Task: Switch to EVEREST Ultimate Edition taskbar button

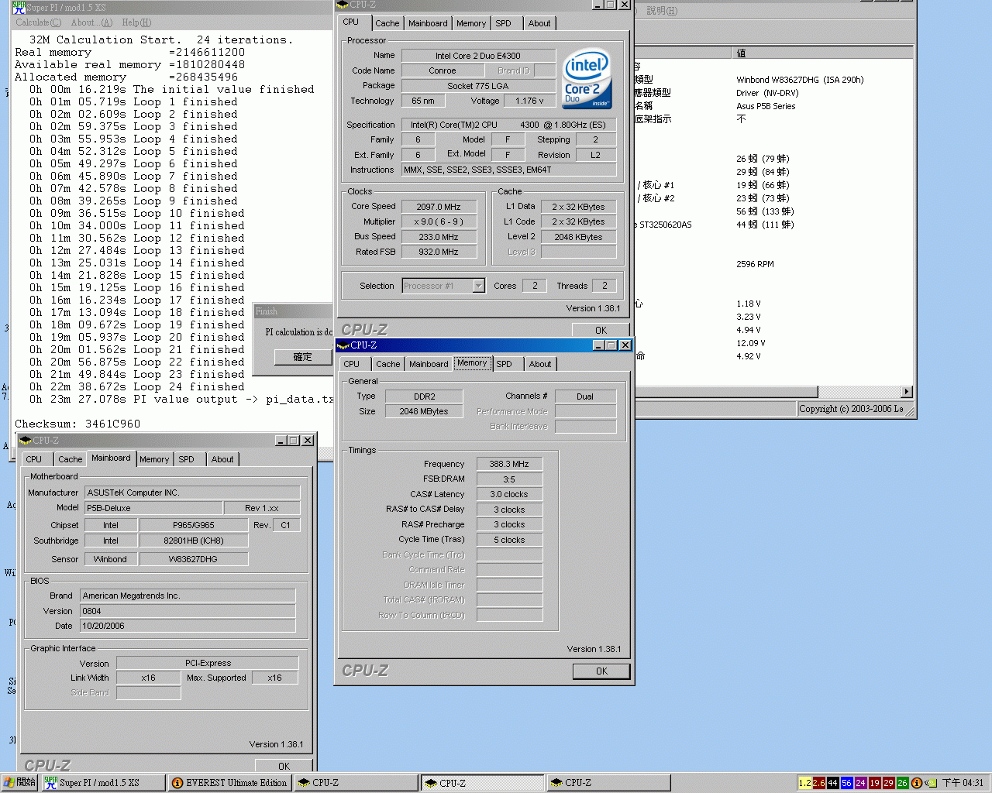Action: 229,783
